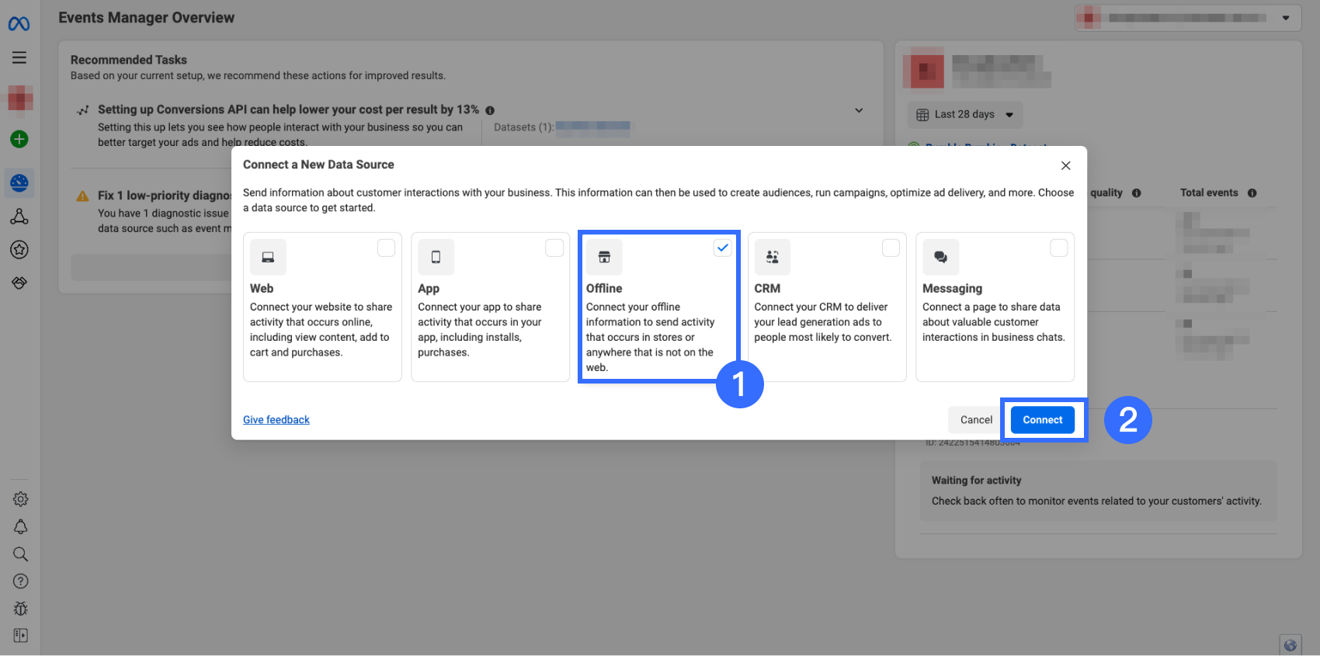The image size is (1320, 656).
Task: Open the Settings gear in sidebar
Action: point(21,499)
